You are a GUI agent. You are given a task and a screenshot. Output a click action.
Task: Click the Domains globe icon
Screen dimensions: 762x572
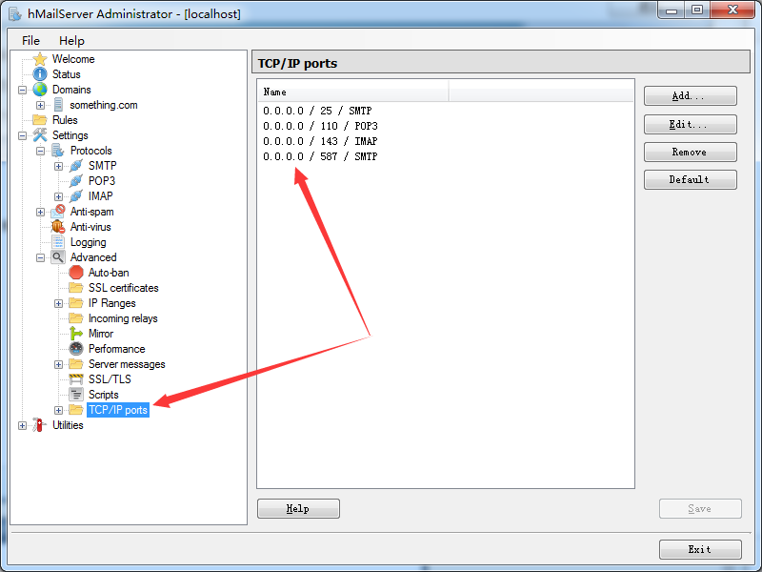(40, 90)
